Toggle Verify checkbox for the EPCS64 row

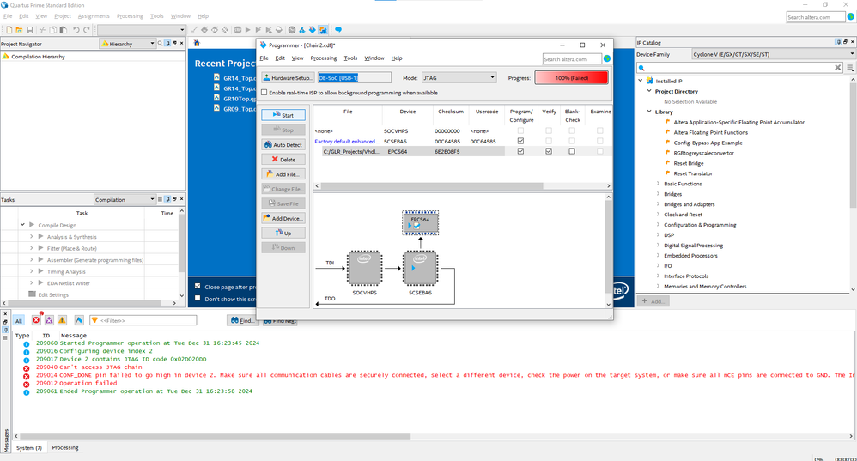tap(549, 151)
